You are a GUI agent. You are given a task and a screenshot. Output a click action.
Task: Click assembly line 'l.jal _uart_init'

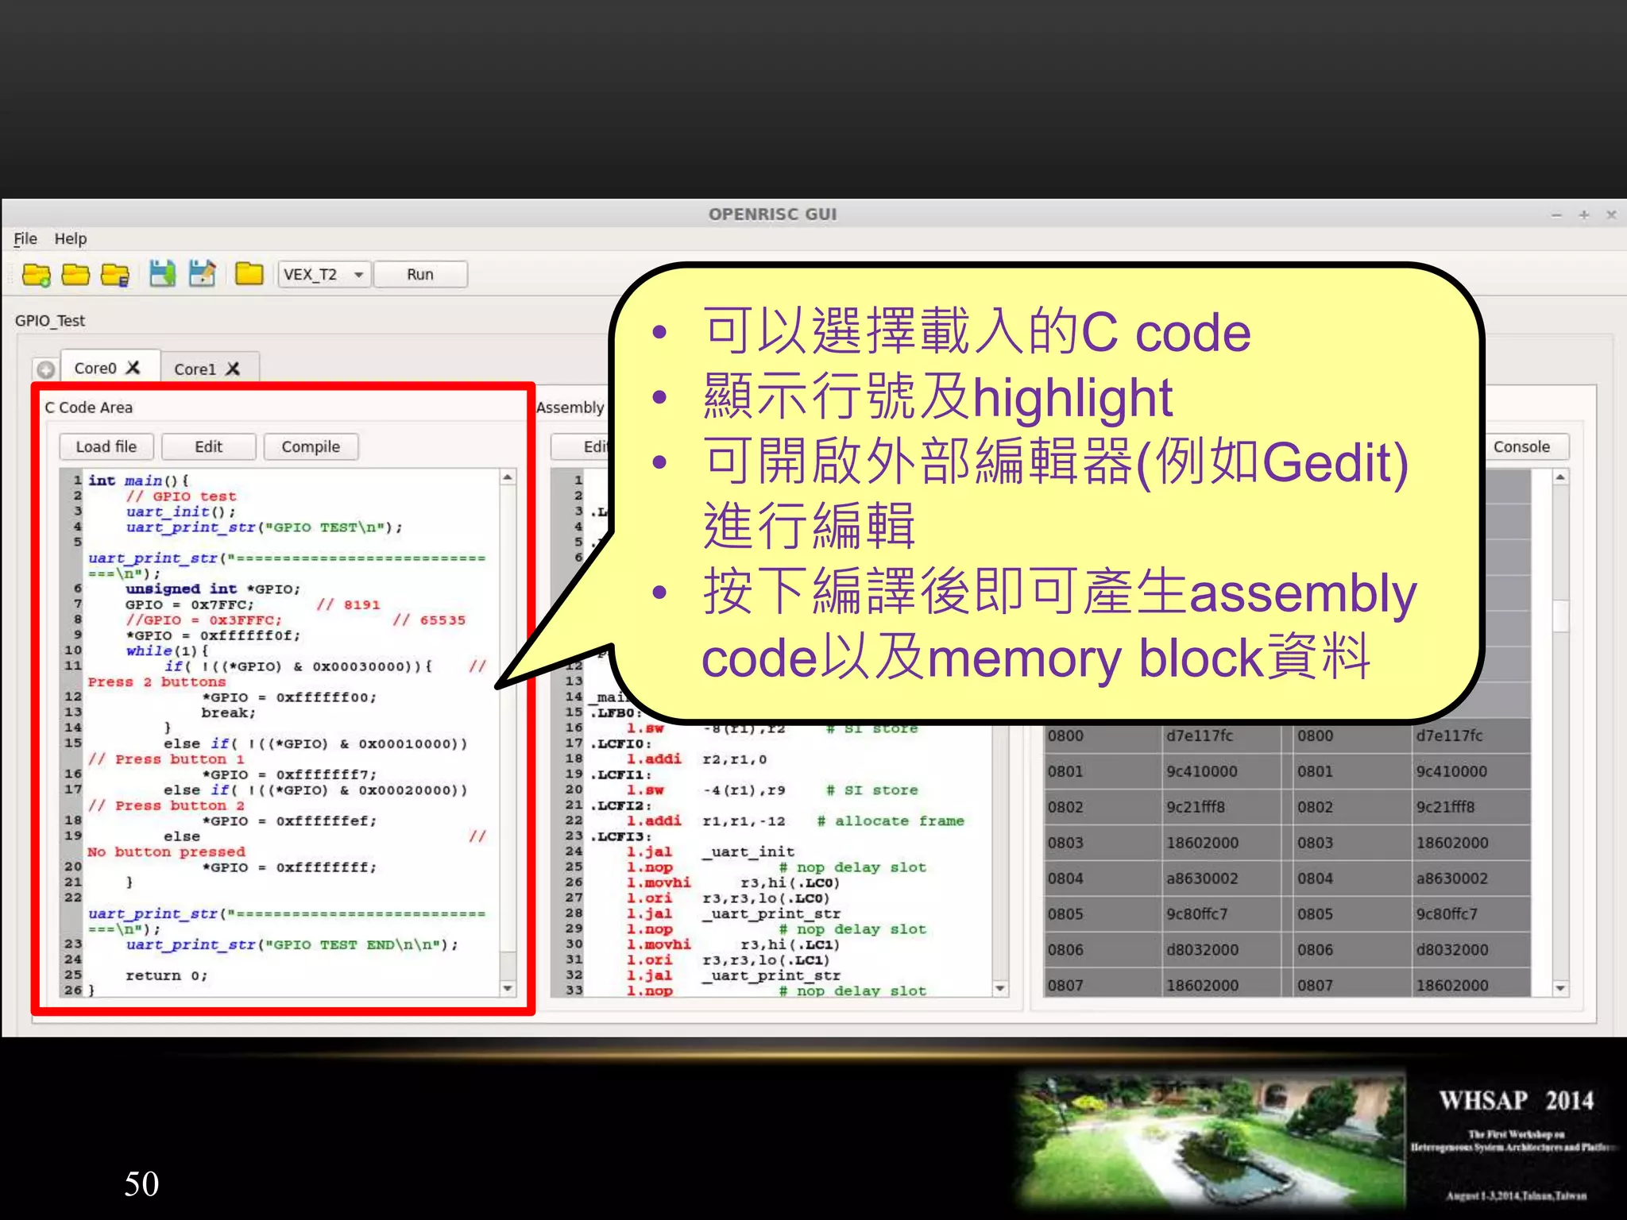710,851
